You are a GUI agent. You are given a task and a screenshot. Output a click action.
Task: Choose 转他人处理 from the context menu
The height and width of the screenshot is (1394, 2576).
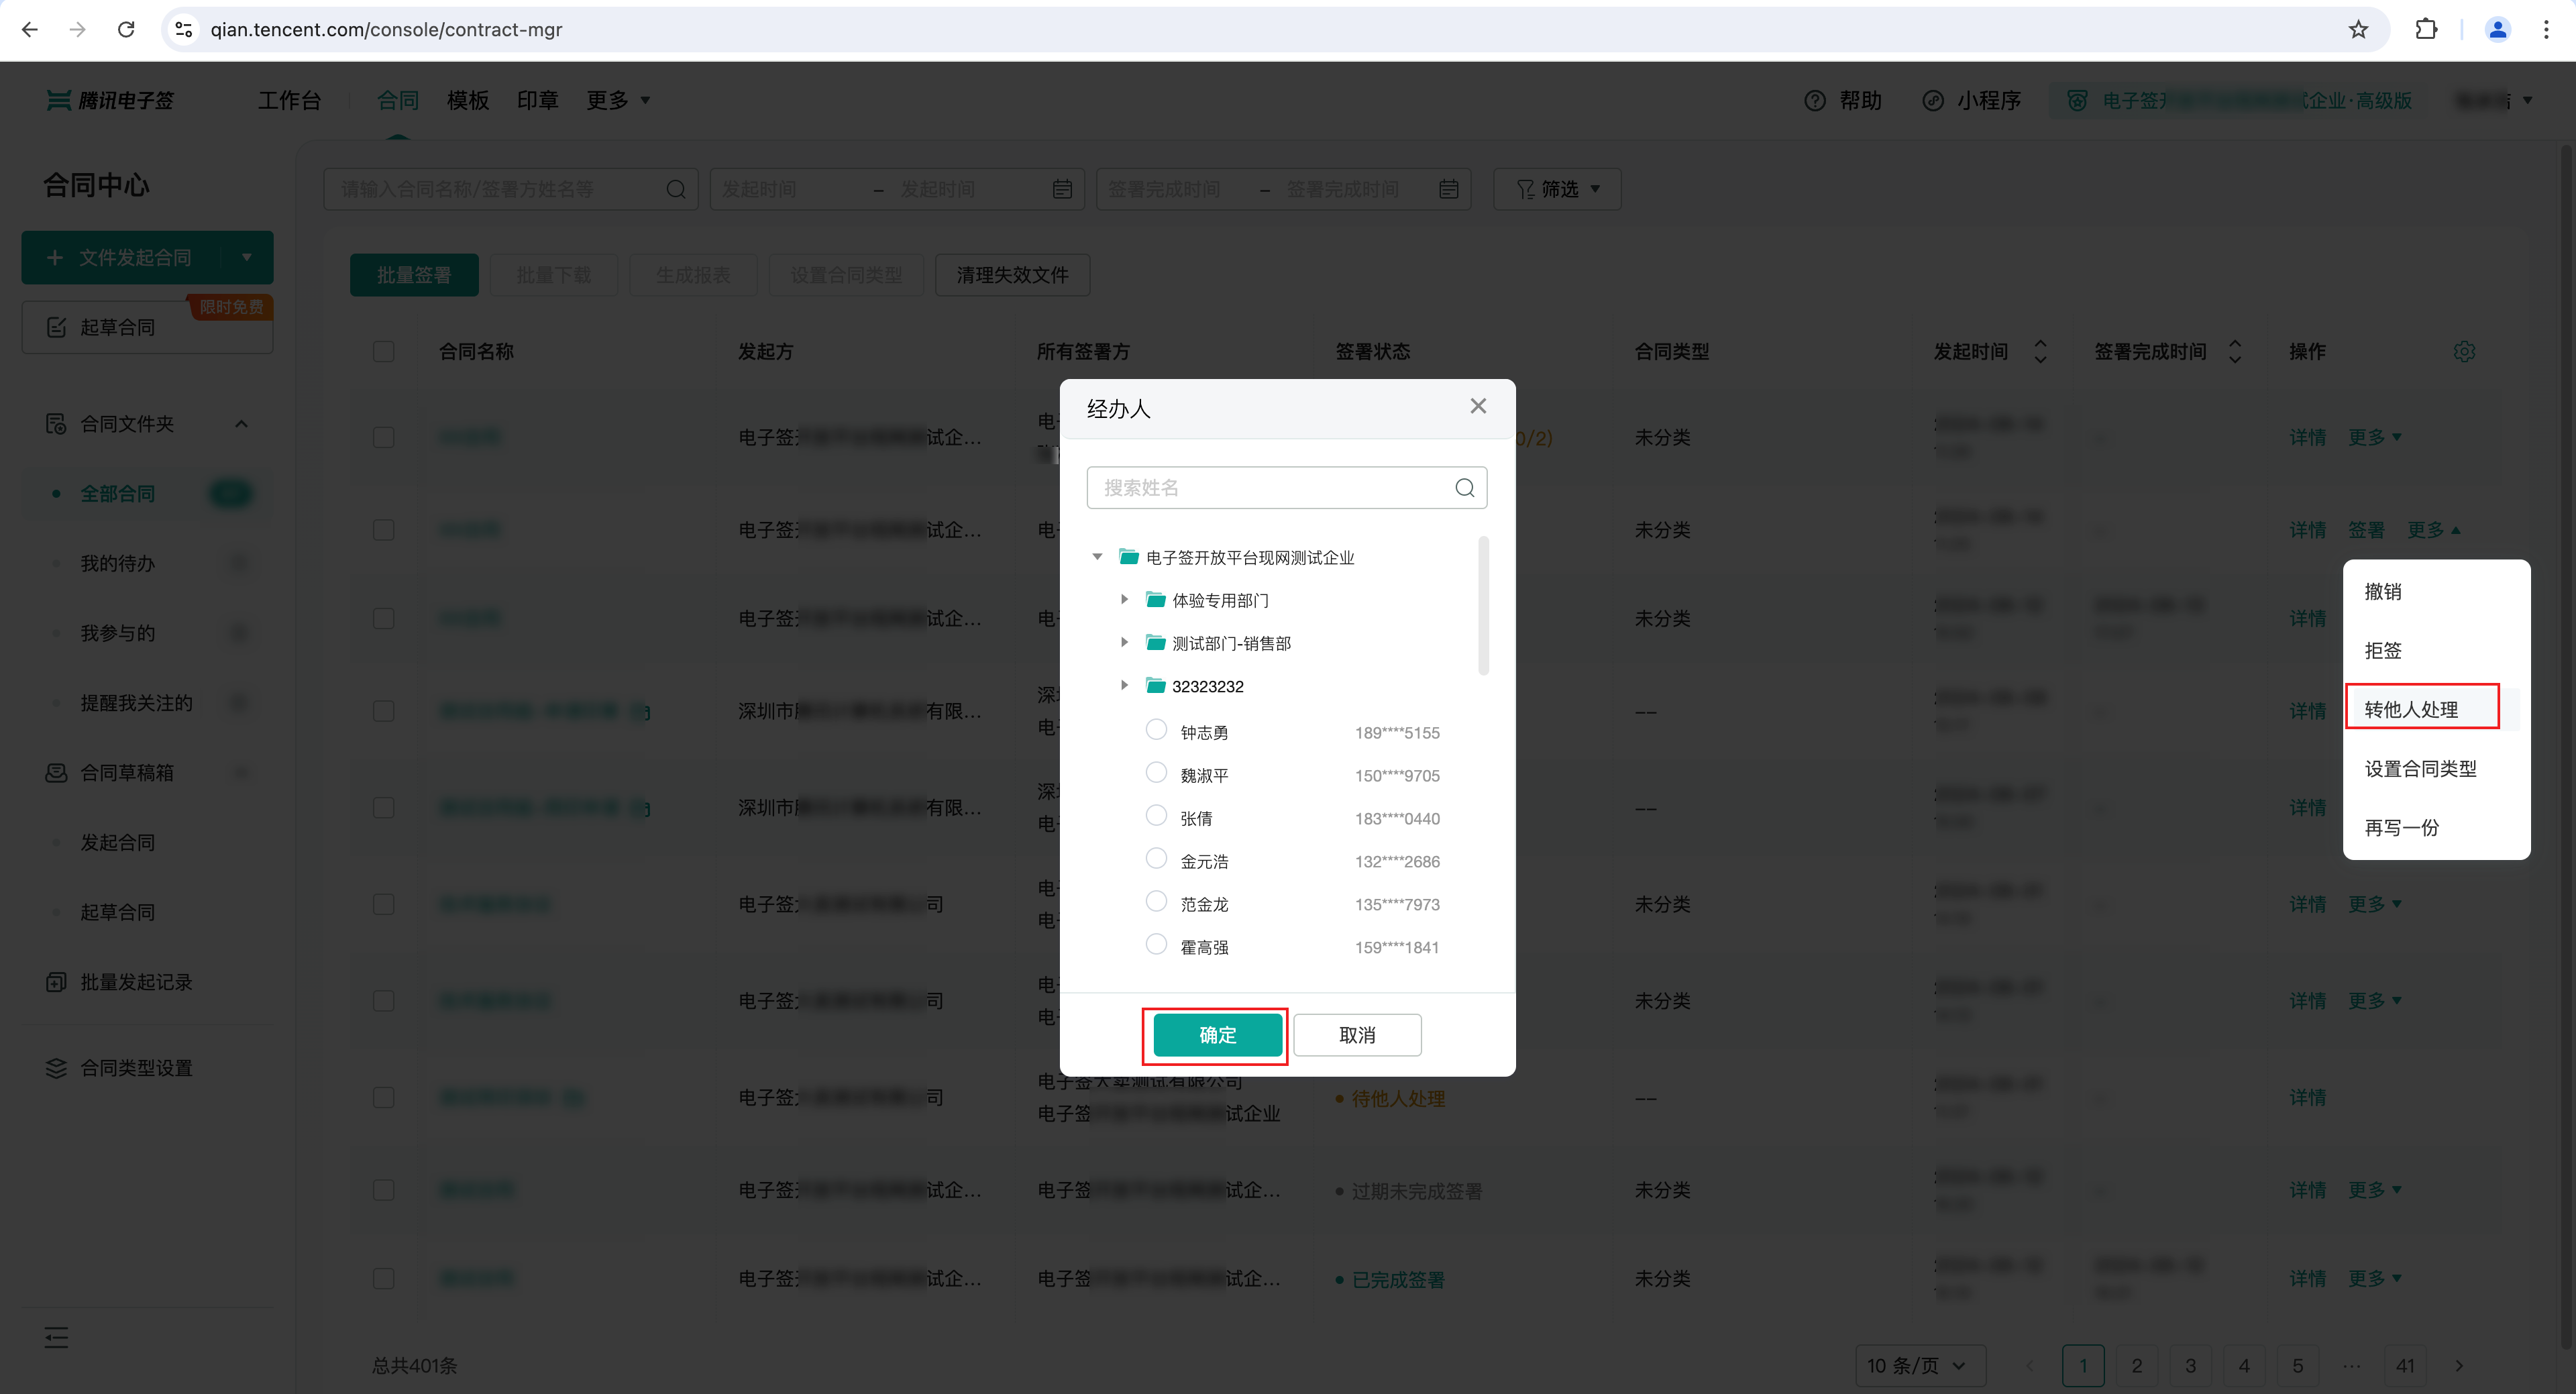[x=2411, y=709]
